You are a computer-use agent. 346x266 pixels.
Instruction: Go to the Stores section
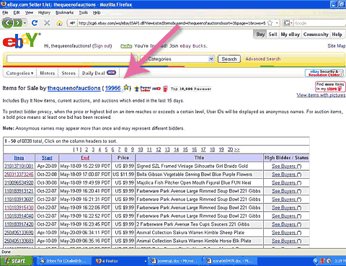[68, 73]
